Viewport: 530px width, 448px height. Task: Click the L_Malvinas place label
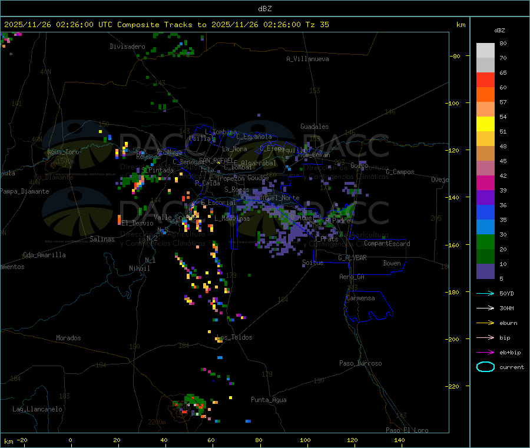click(x=232, y=218)
